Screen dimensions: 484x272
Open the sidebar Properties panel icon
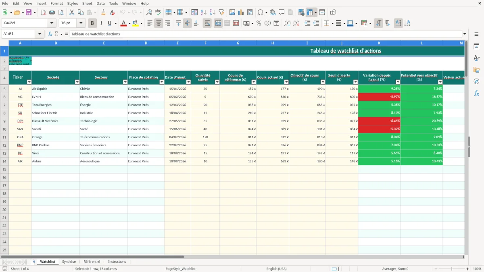tap(477, 47)
